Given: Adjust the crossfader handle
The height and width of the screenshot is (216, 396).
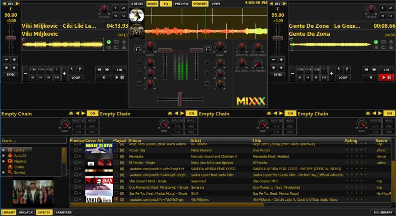Looking at the screenshot, I should (x=180, y=99).
